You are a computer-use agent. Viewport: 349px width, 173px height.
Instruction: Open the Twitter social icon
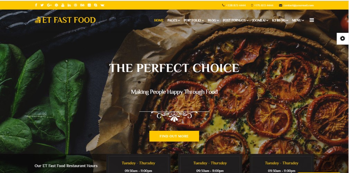point(42,5)
